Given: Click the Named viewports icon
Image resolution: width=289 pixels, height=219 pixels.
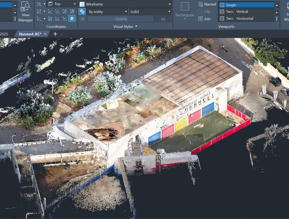Looking at the screenshot, I should point(201,4).
